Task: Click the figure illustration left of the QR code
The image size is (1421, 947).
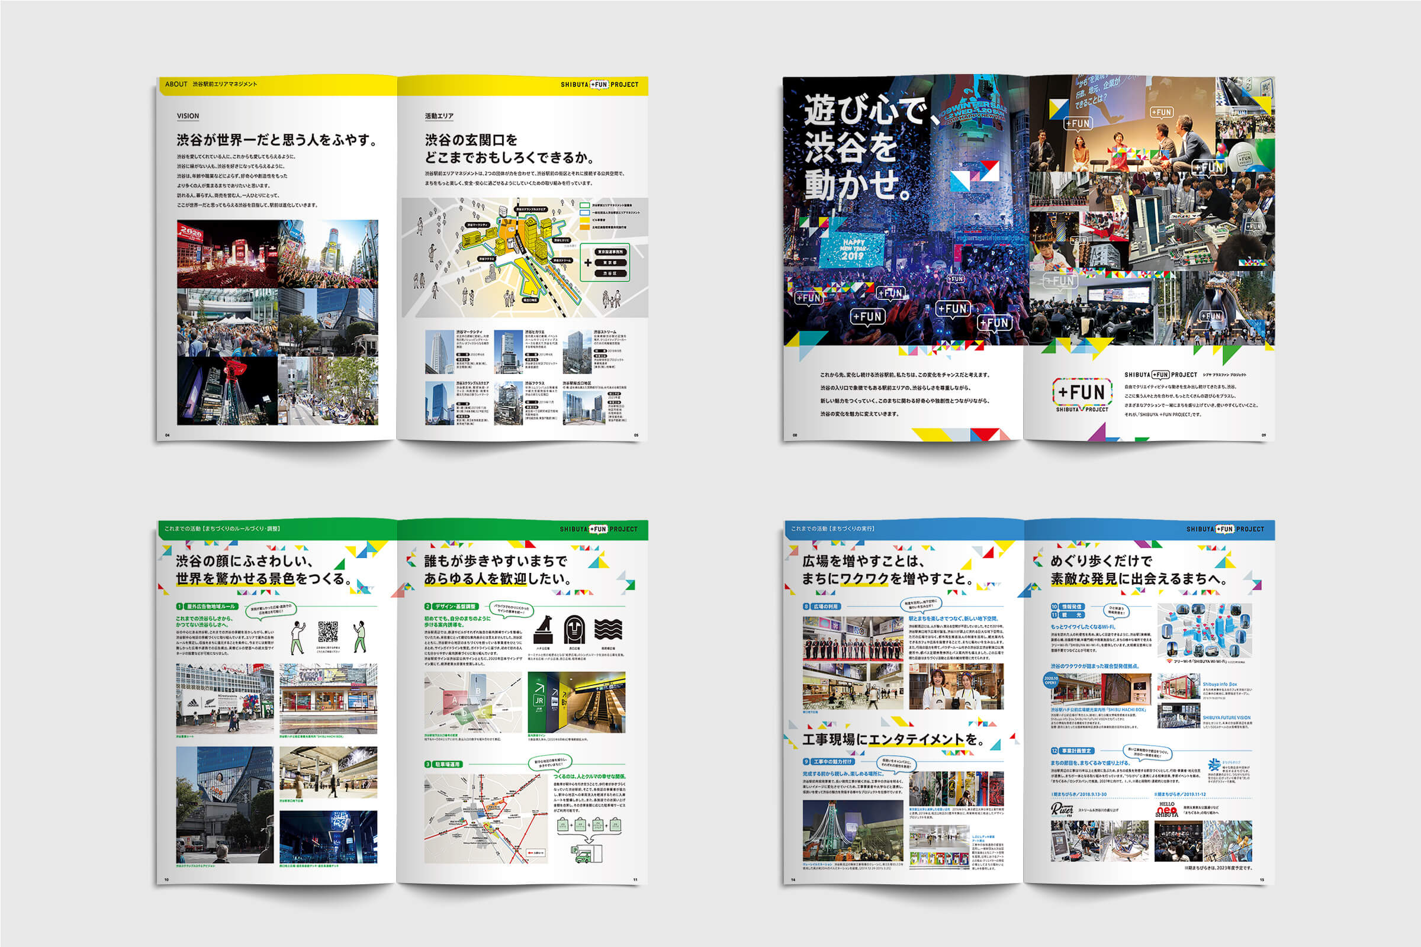Action: coord(297,637)
